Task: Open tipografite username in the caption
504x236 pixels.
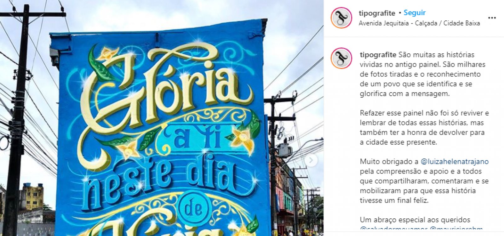Action: click(x=378, y=55)
